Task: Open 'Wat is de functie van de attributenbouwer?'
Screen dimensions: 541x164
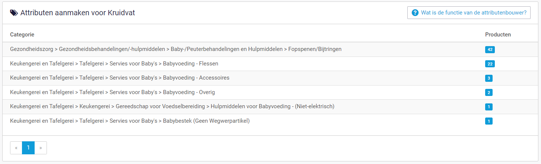Action: click(x=469, y=13)
